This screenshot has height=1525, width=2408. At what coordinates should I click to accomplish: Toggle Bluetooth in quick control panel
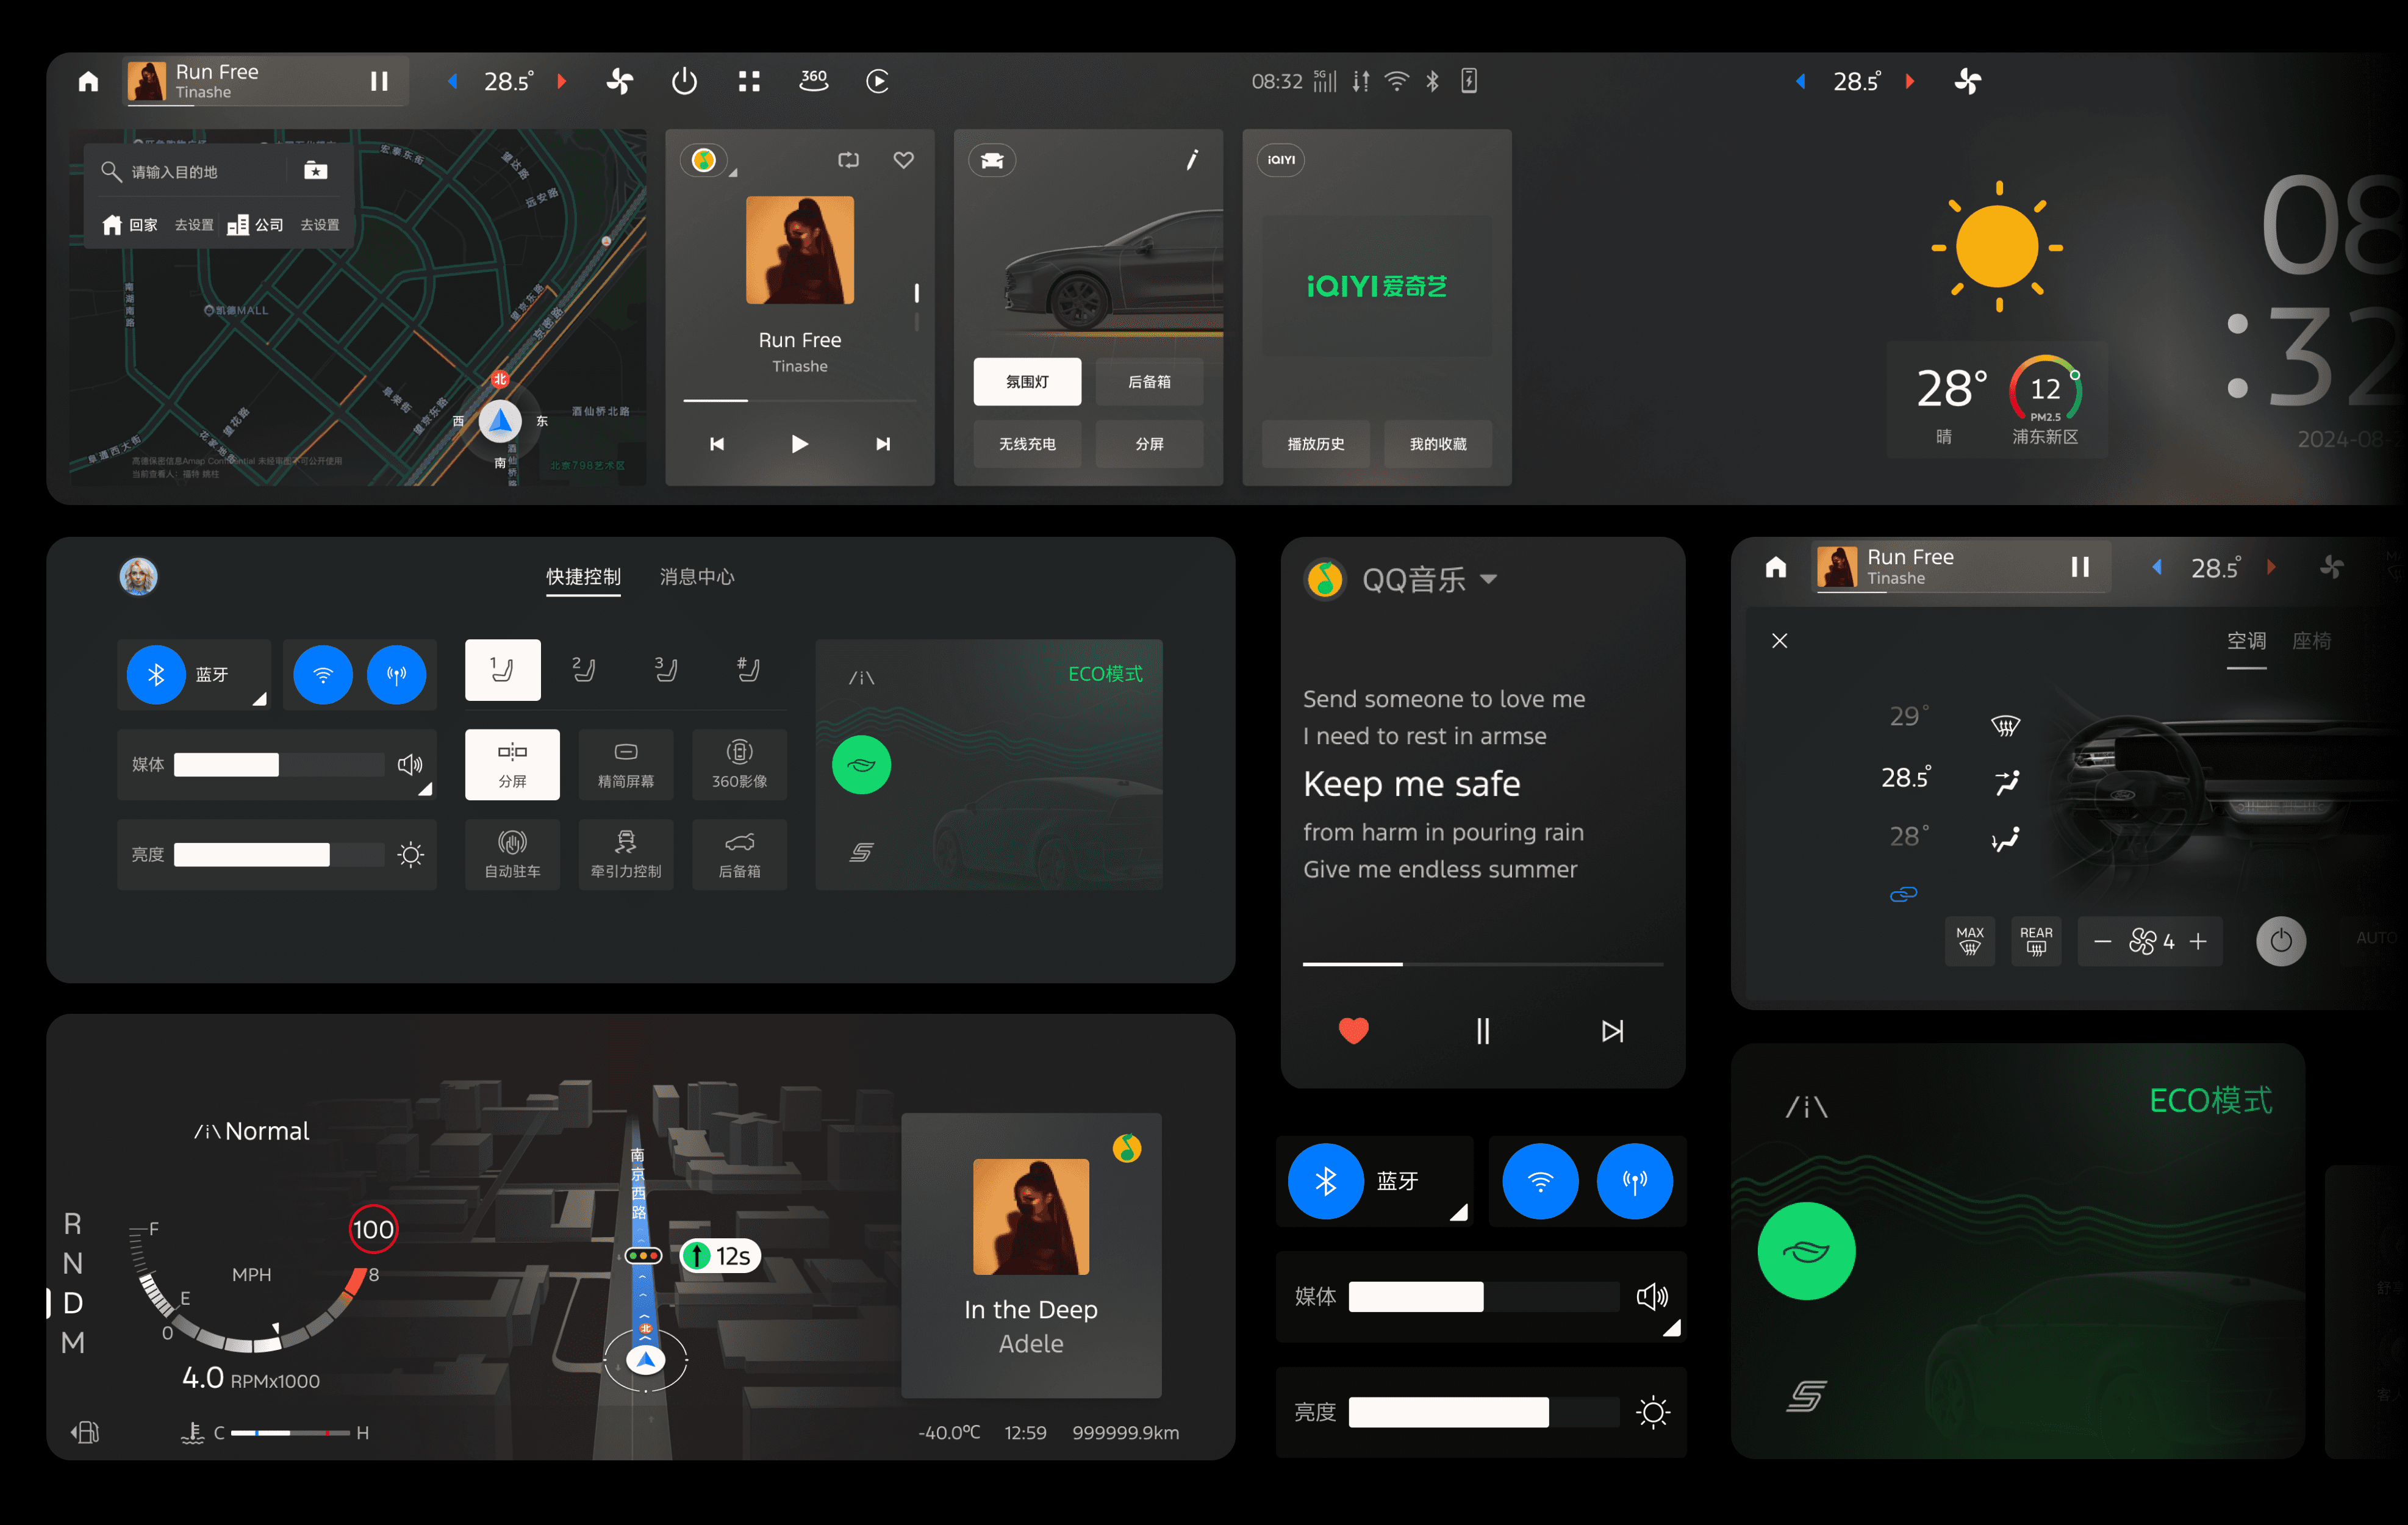[156, 675]
